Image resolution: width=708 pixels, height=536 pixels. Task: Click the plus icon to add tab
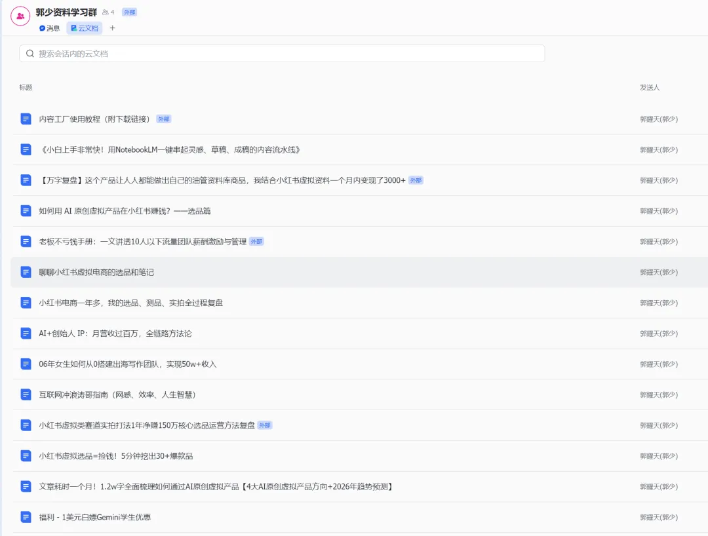point(112,28)
